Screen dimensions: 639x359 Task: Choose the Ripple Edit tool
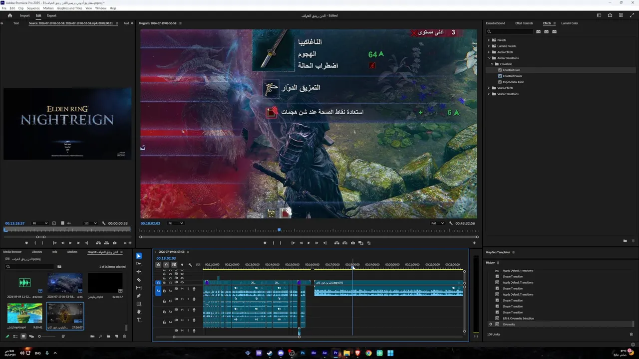pyautogui.click(x=139, y=272)
